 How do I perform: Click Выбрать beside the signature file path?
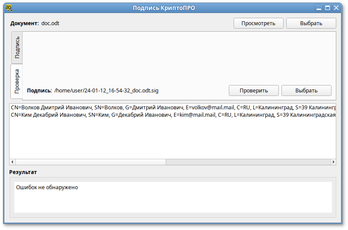[306, 91]
